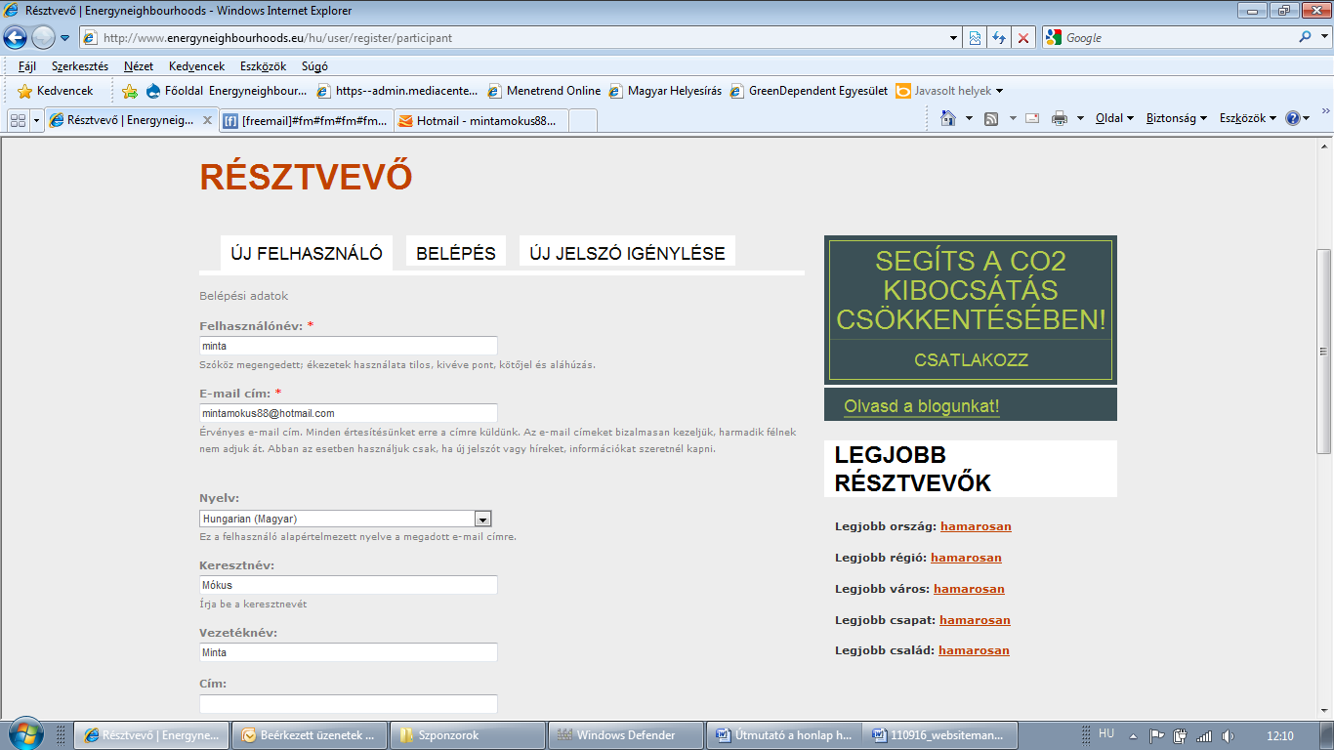Image resolution: width=1334 pixels, height=750 pixels.
Task: Open Quick Tabs grid icon
Action: (18, 120)
